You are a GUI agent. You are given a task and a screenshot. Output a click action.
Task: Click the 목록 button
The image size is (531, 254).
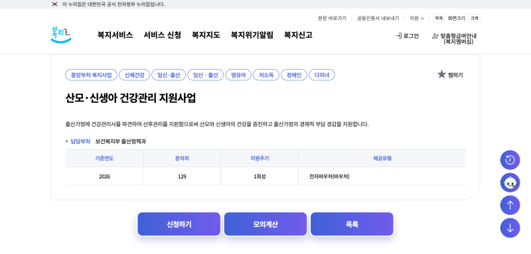[352, 224]
